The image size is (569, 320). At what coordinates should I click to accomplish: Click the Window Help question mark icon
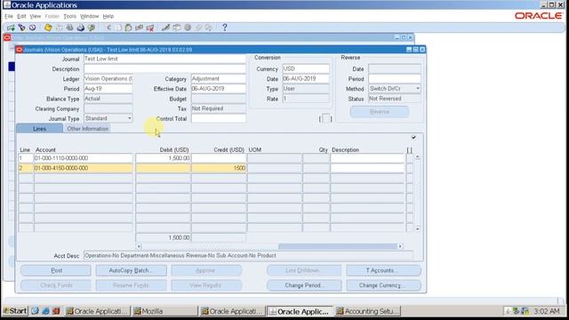tap(225, 28)
